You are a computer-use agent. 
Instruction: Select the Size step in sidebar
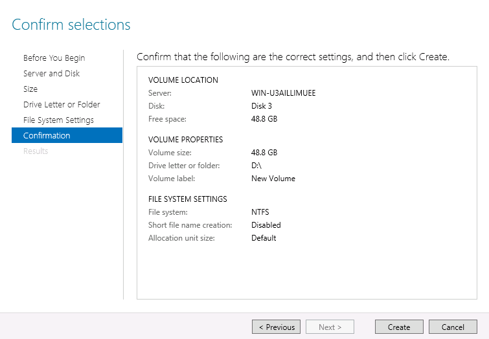point(30,89)
